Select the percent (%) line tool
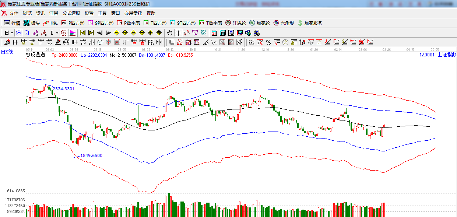 pos(268,42)
